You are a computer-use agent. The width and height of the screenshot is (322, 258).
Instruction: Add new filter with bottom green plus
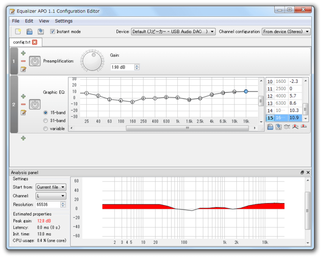[x=23, y=138]
